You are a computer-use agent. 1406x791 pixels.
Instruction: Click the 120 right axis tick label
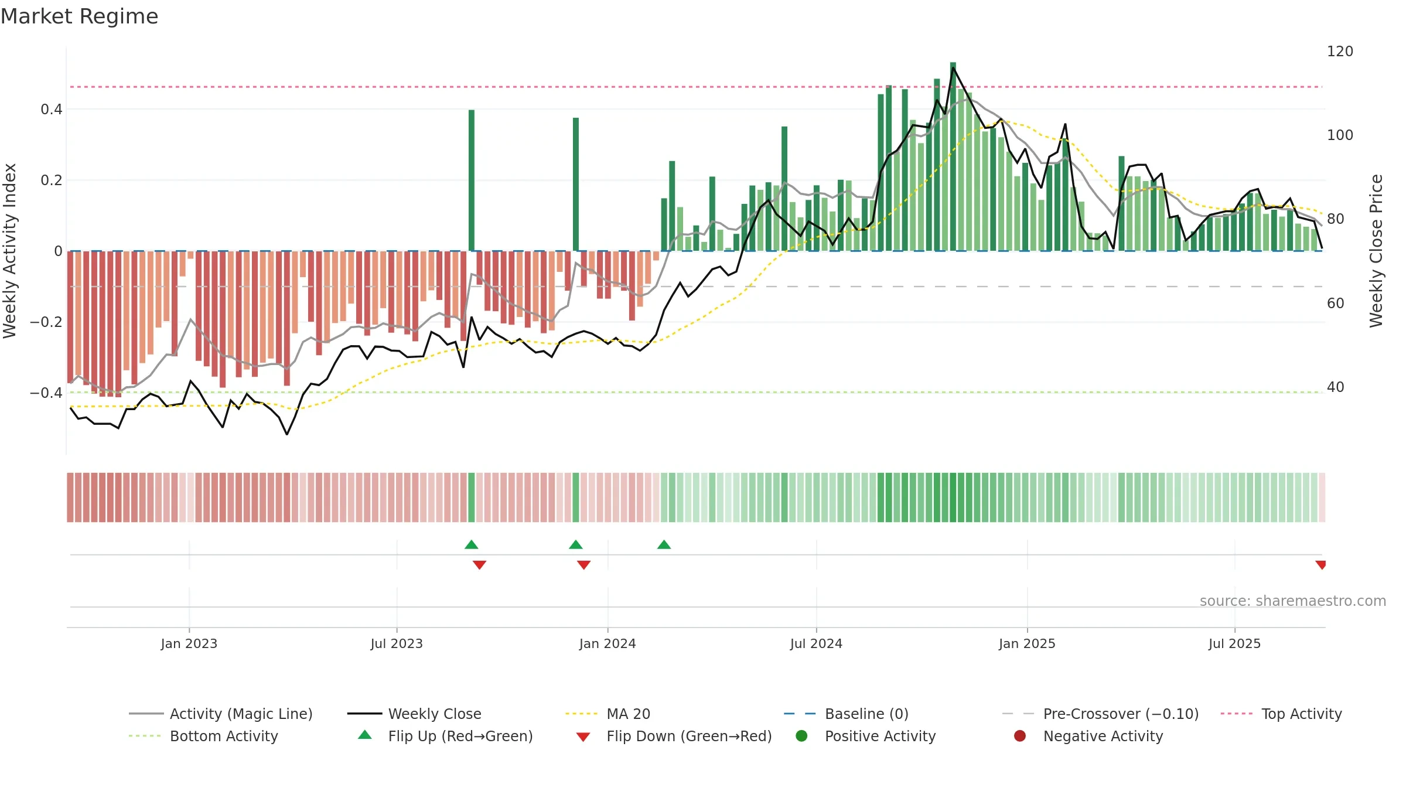pos(1340,52)
